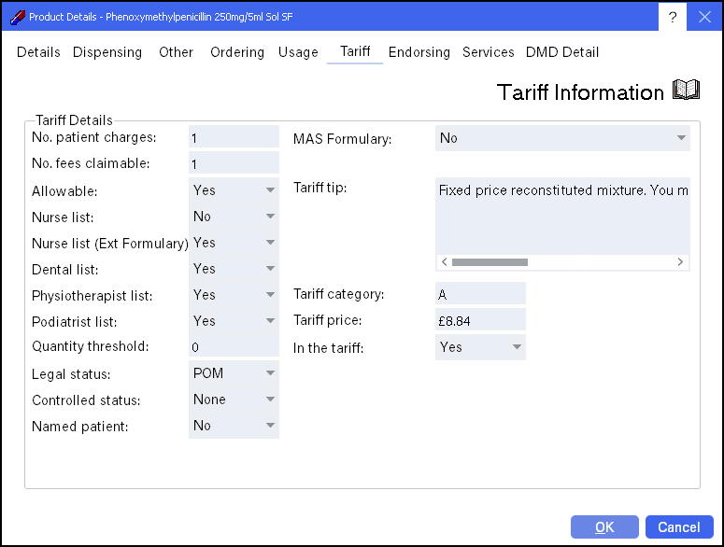Open the Dental list dropdown
The image size is (724, 547).
[234, 269]
